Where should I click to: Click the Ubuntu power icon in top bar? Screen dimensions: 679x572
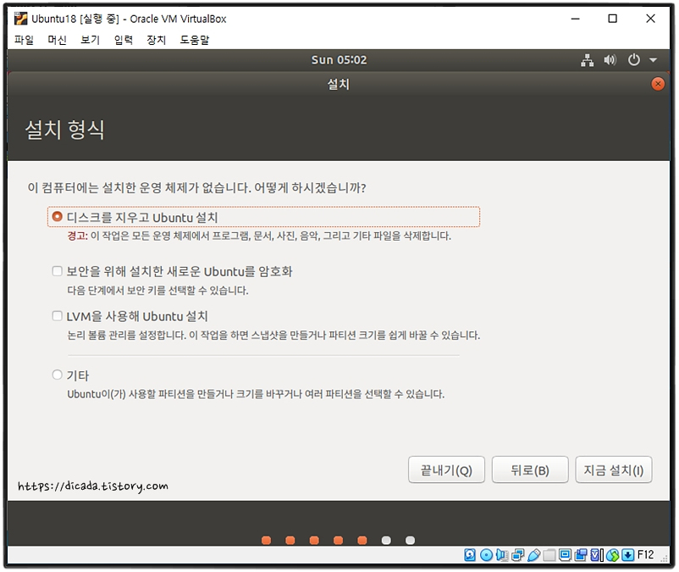(633, 60)
